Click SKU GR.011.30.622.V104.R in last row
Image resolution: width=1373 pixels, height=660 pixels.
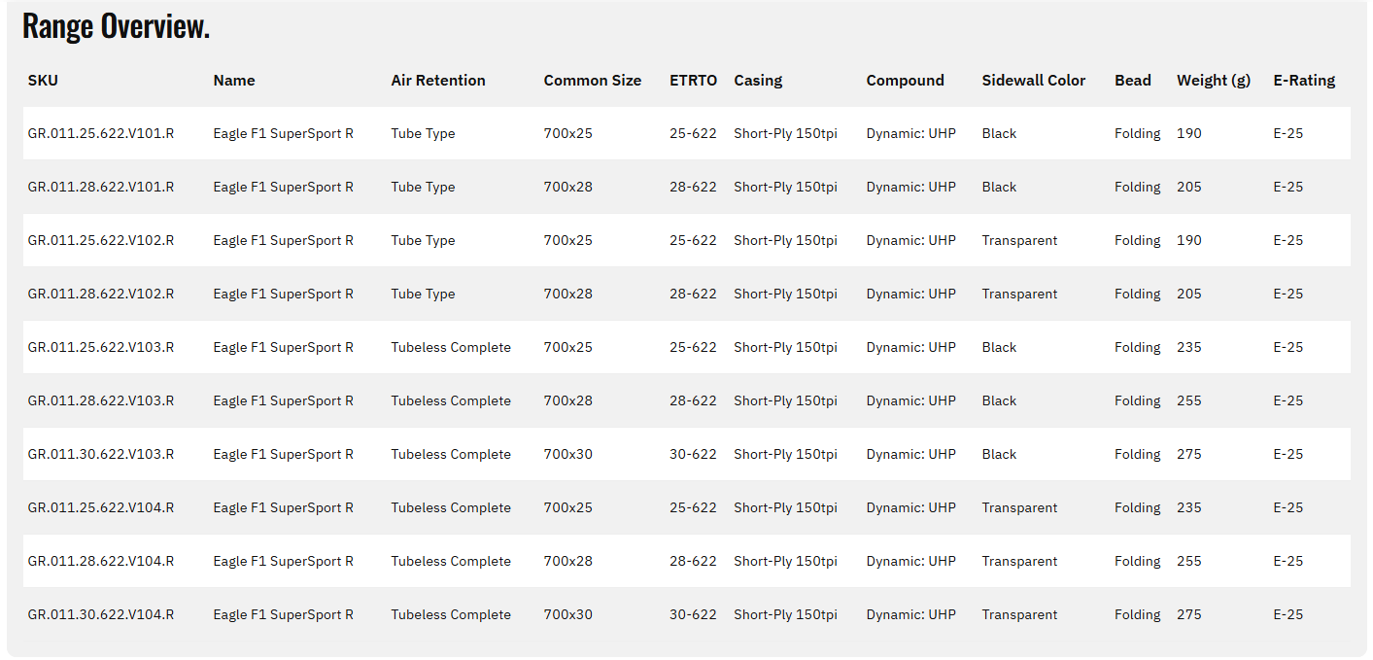[101, 615]
